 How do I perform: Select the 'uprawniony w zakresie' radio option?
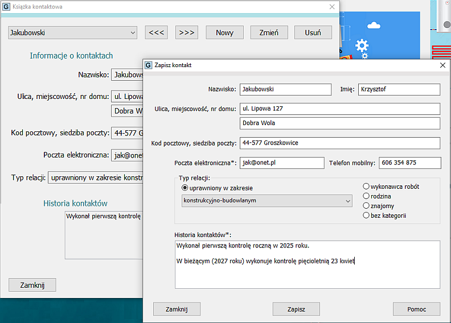tap(184, 188)
